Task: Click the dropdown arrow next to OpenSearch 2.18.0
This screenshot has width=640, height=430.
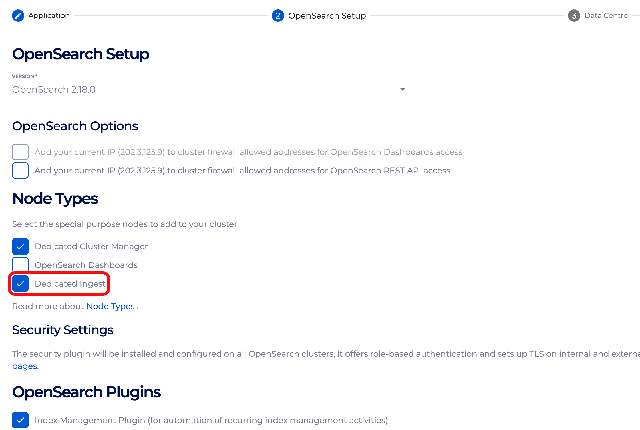Action: [402, 89]
